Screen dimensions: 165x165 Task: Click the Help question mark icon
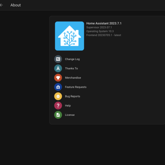pos(58,106)
